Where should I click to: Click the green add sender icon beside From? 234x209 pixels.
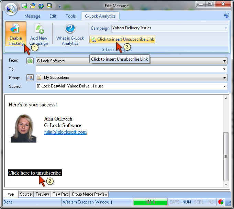pyautogui.click(x=30, y=61)
